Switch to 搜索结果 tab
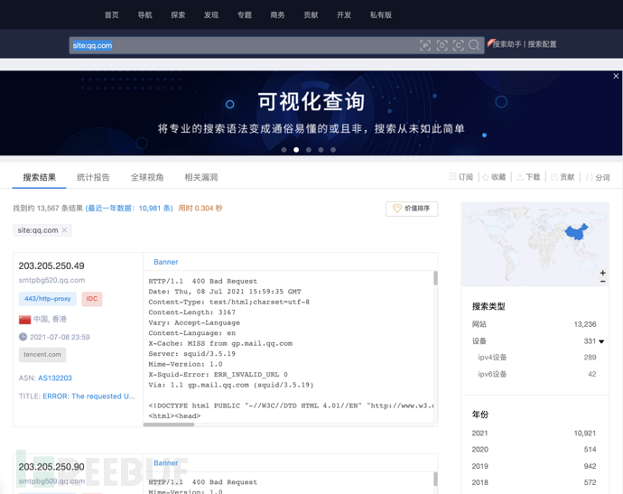Image resolution: width=623 pixels, height=494 pixels. click(40, 177)
